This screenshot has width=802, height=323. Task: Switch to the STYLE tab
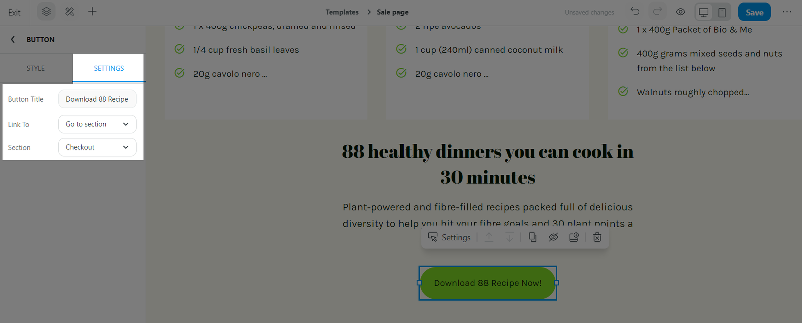click(36, 68)
